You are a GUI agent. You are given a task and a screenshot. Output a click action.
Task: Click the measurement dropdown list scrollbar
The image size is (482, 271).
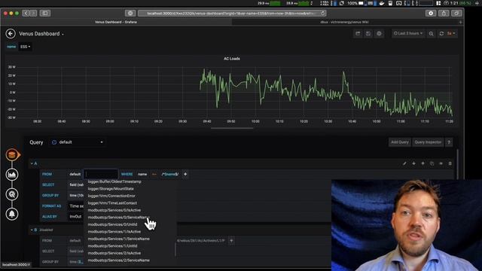pos(175,249)
